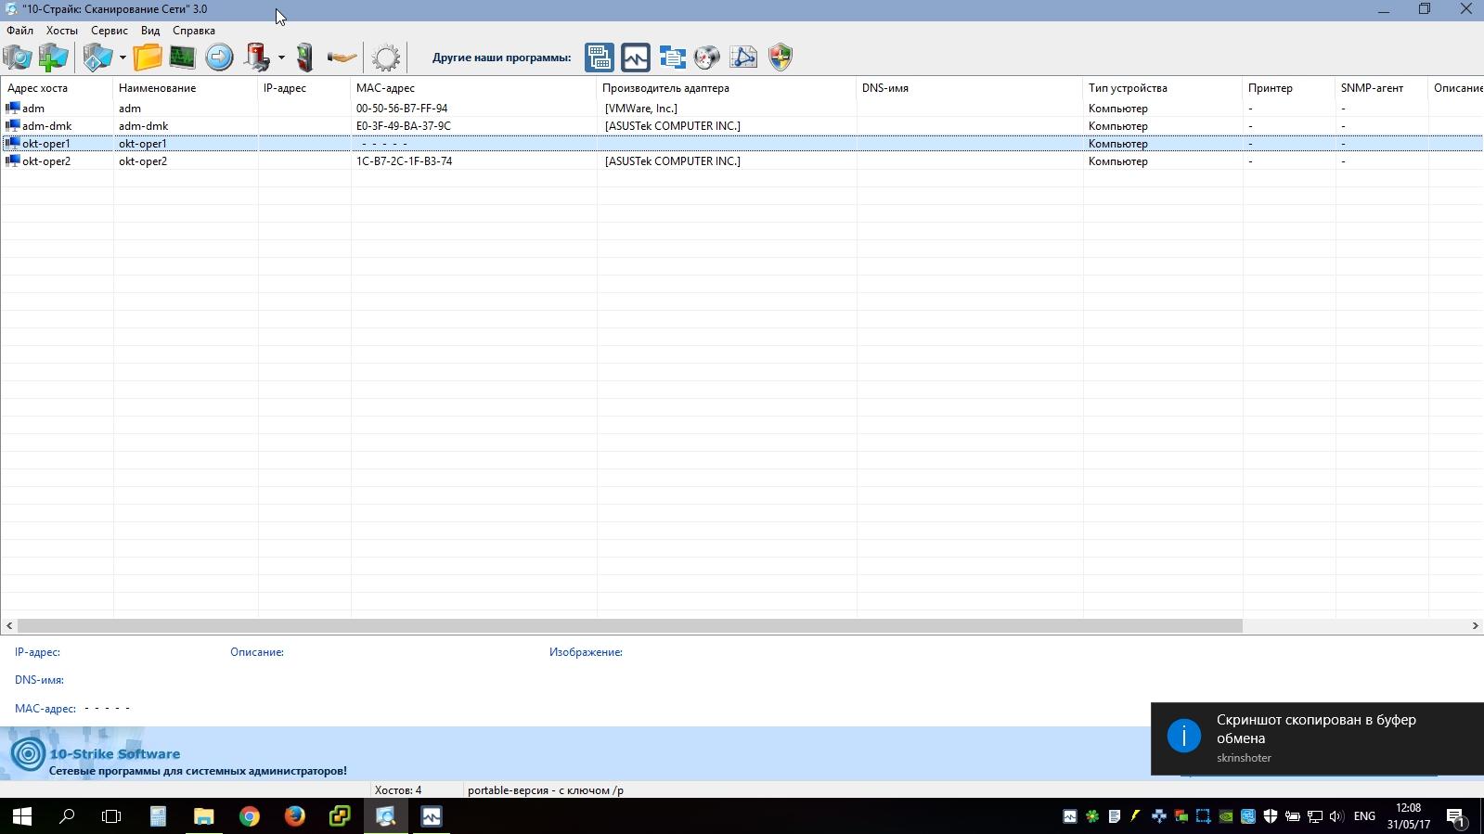Expand dropdown arrow beside red power icon
This screenshot has height=834, width=1484.
pos(281,58)
